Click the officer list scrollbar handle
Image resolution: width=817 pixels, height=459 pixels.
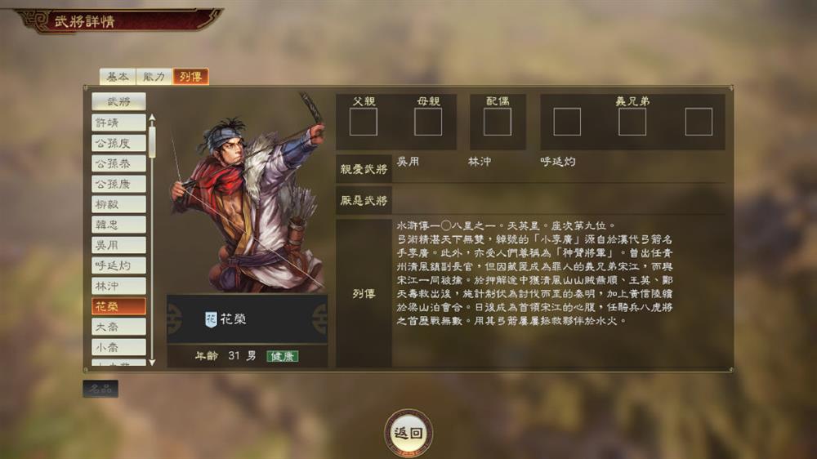152,142
